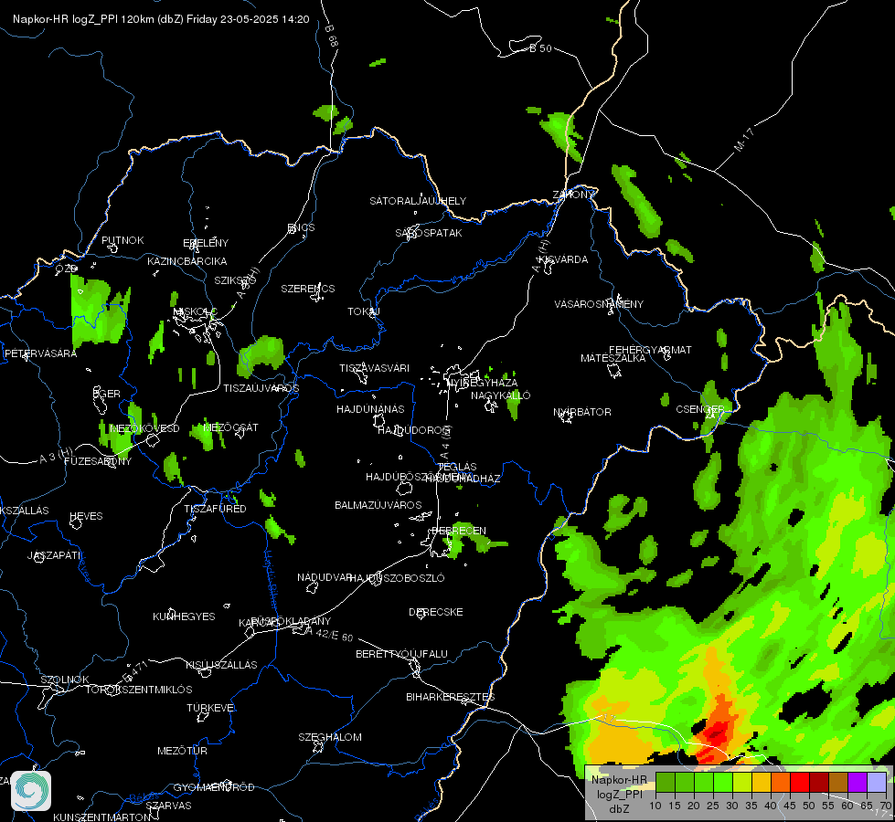This screenshot has width=895, height=822.
Task: Pick the 45–50 dBZ bright red legend swatch
Action: (x=800, y=782)
